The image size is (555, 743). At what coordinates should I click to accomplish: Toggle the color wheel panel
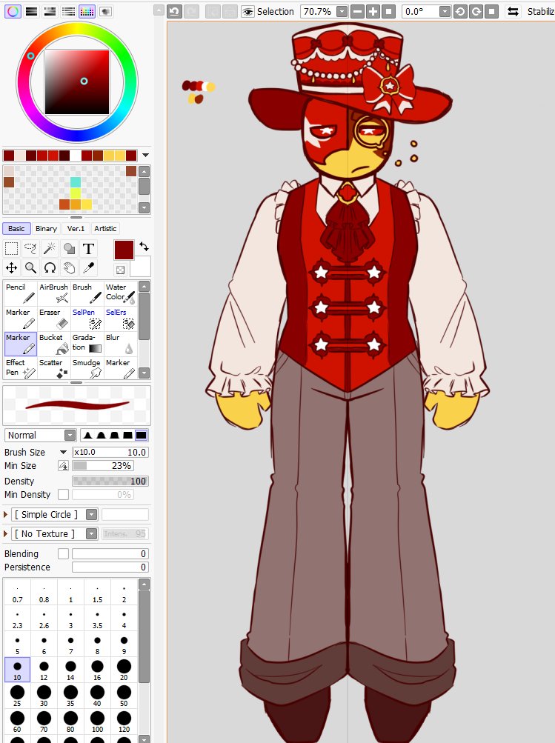[13, 11]
